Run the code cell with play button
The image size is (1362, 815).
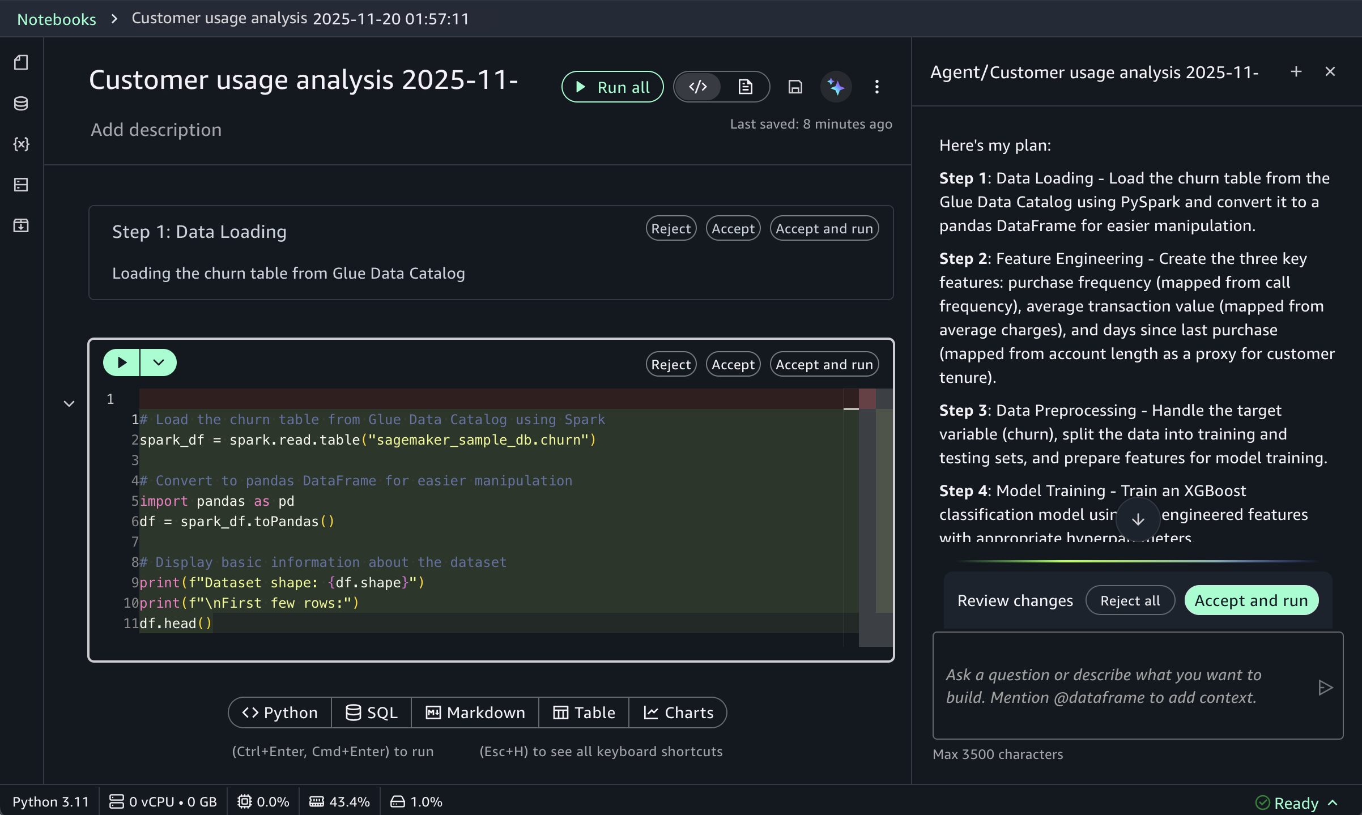tap(121, 362)
